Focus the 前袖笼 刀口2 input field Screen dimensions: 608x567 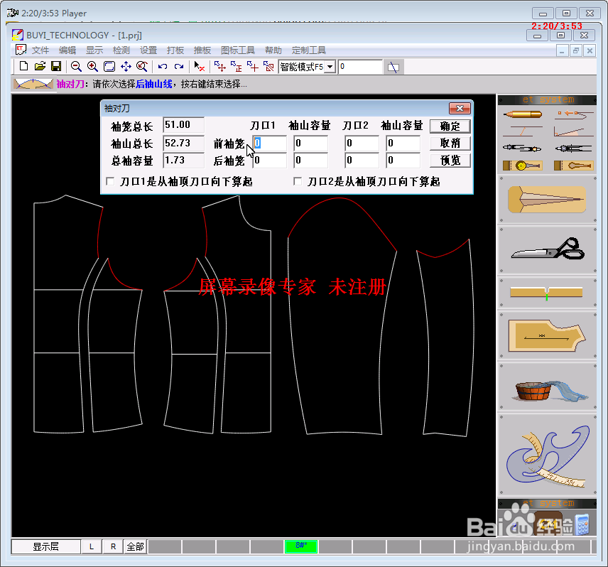point(362,143)
